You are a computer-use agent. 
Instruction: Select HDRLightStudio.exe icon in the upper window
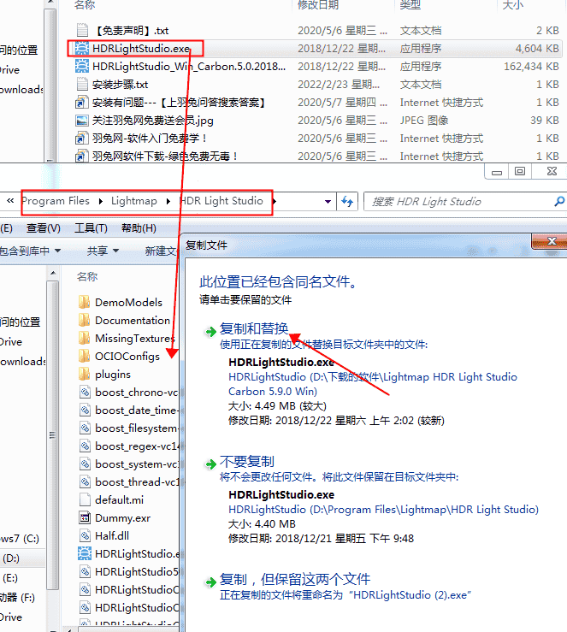coord(82,49)
